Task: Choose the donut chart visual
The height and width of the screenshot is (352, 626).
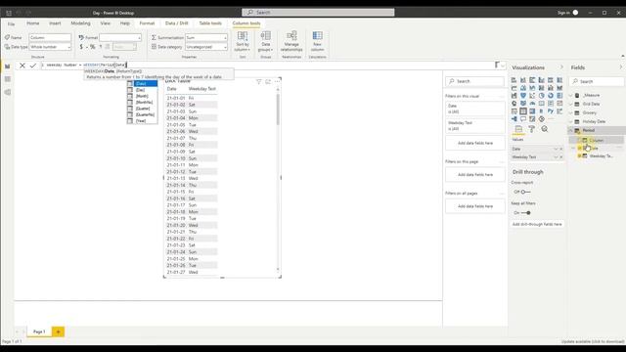Action: pos(551,96)
